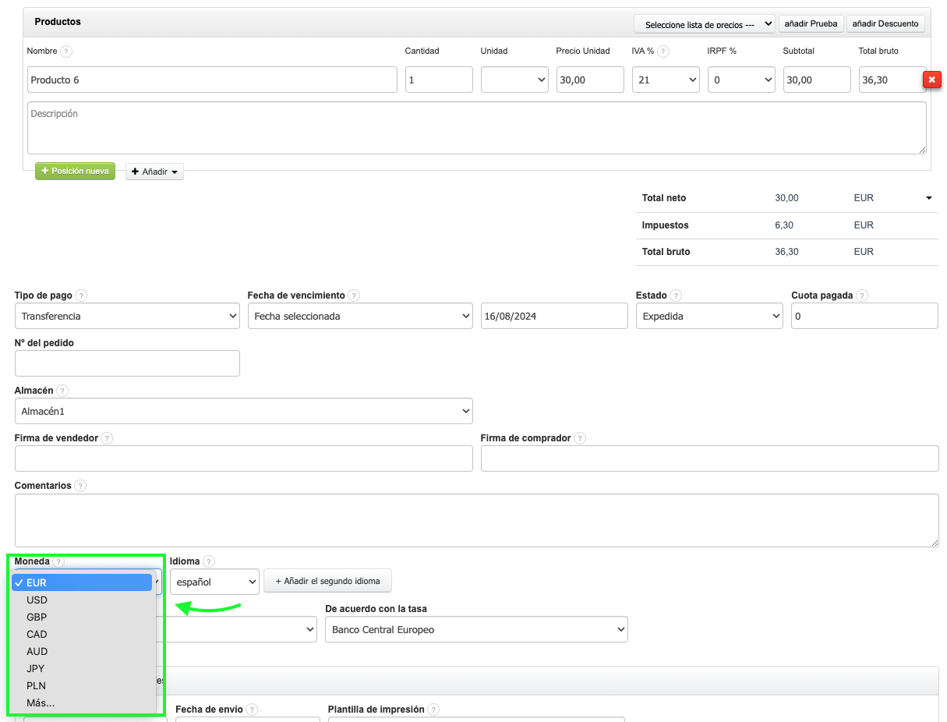Select USD from currency list
947x722 pixels.
pyautogui.click(x=37, y=600)
